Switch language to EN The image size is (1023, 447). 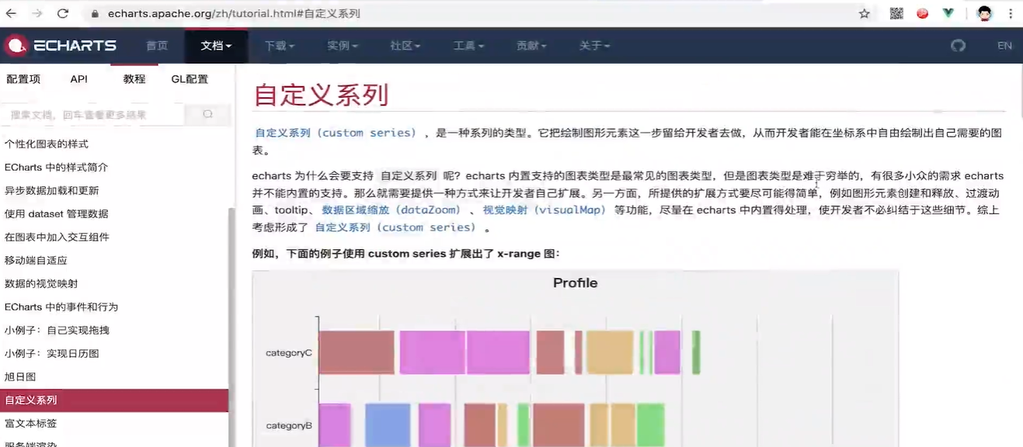point(1004,46)
